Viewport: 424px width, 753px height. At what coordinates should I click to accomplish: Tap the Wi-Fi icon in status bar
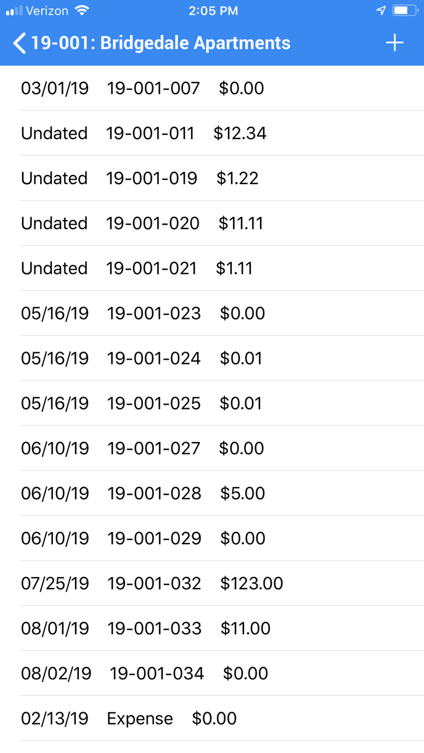(x=81, y=10)
